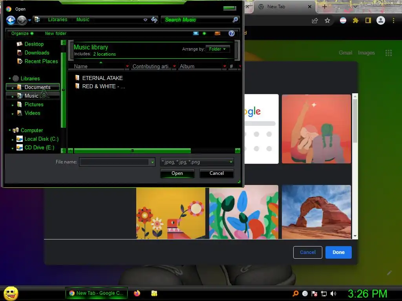Image resolution: width=402 pixels, height=301 pixels.
Task: Open the Album column filter dropdown
Action: pos(225,66)
